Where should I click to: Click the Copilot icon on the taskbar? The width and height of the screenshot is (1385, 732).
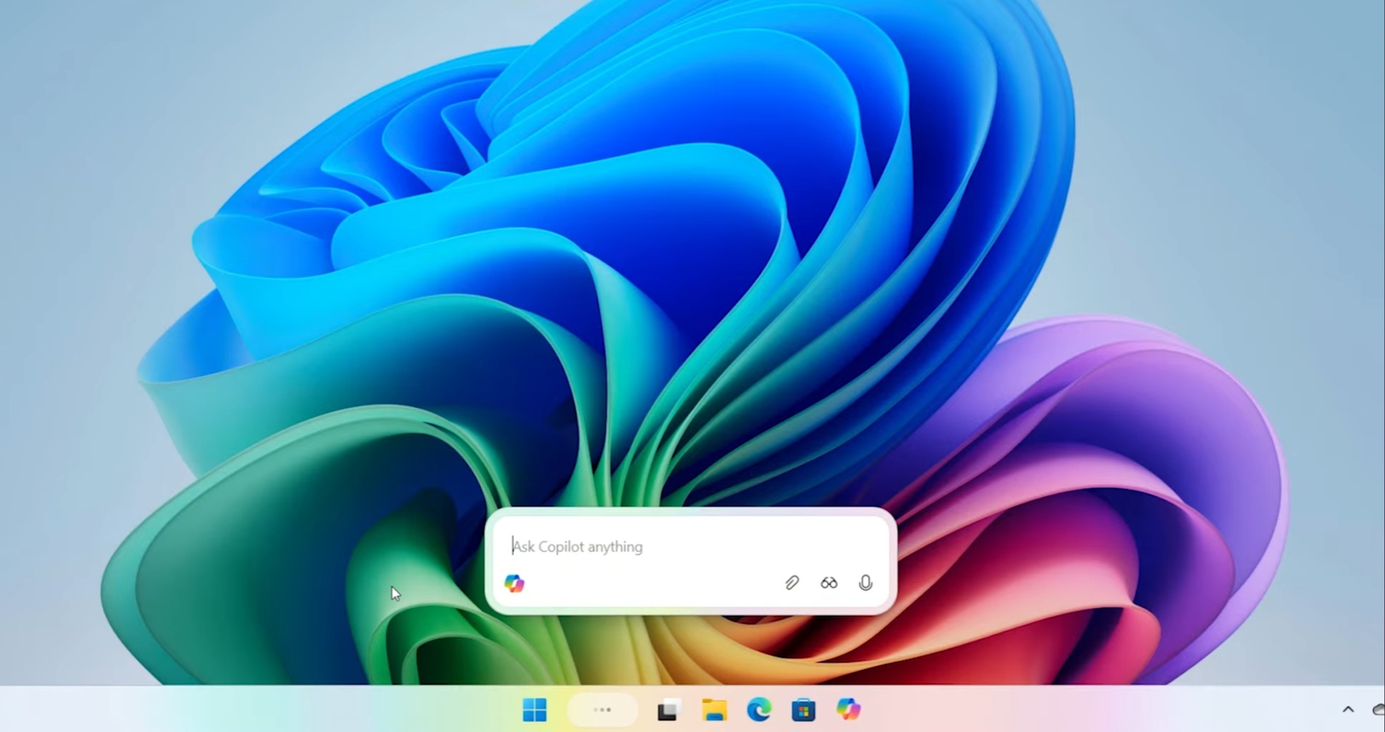(848, 709)
